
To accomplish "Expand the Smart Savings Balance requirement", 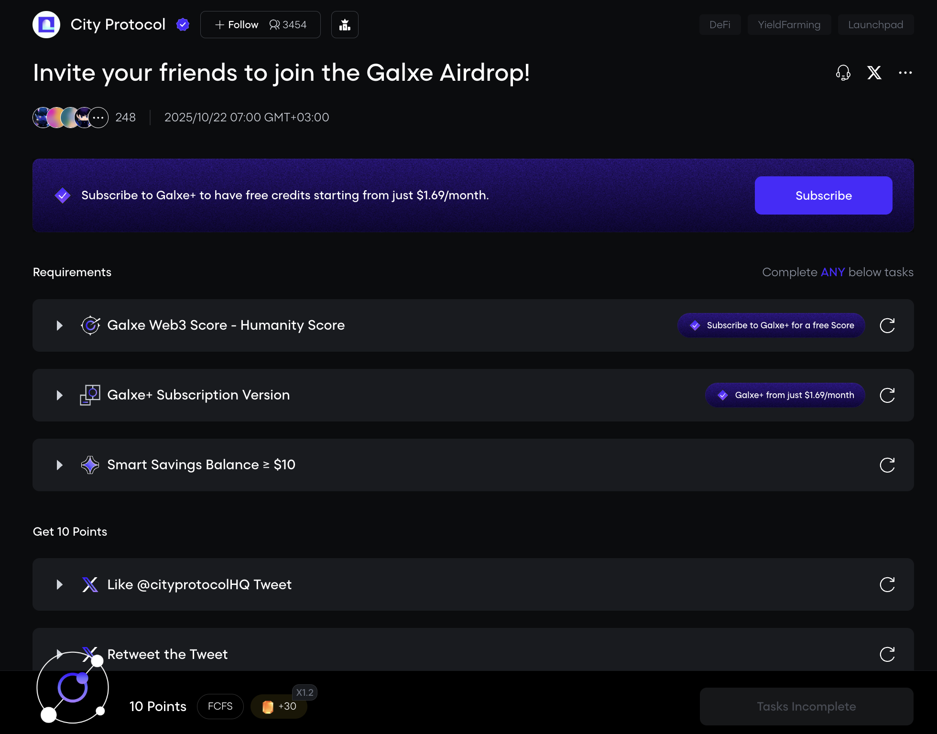I will click(x=59, y=465).
